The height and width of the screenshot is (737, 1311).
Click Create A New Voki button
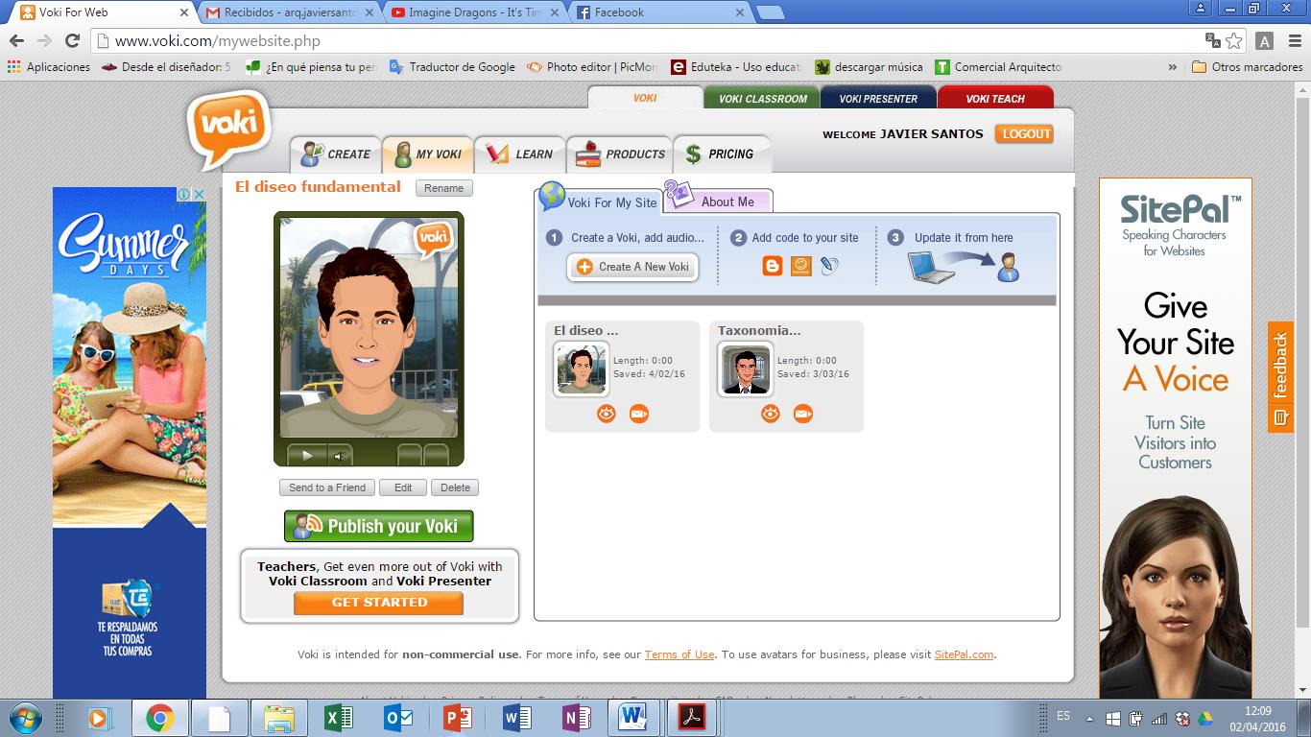coord(633,267)
